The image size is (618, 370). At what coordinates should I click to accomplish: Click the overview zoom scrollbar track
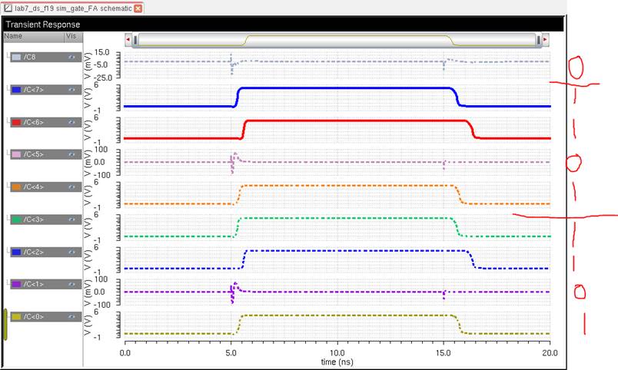coord(337,40)
